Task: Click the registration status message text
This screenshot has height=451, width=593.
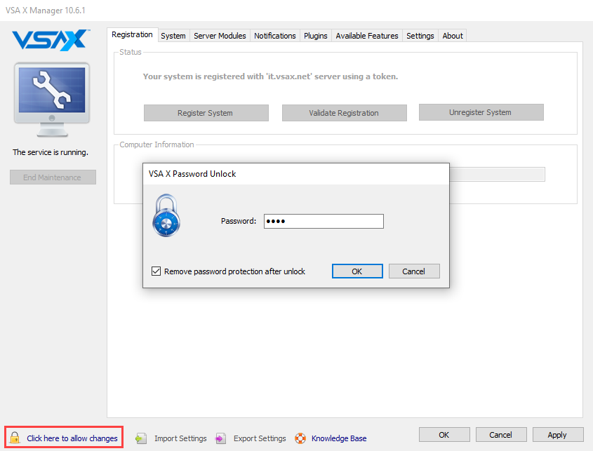Action: 270,76
